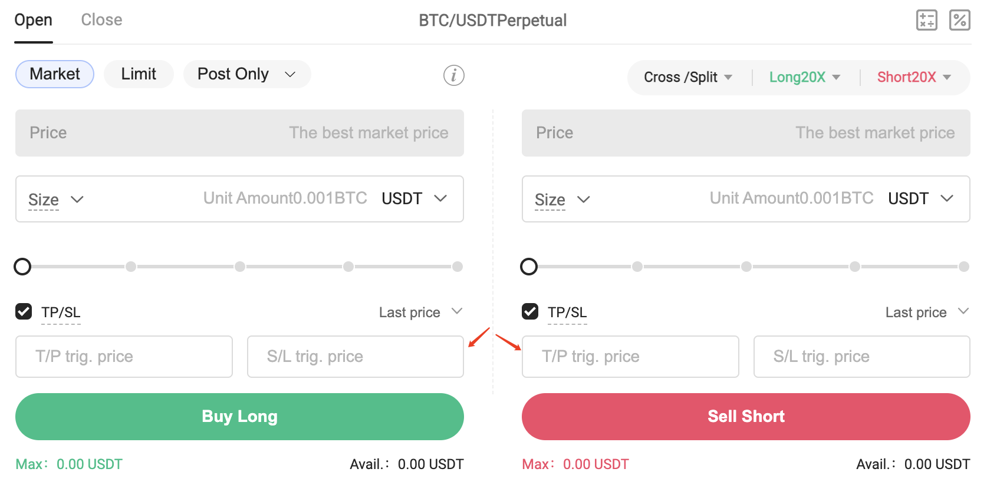Click the long side slider handle
Viewport: 987px width, 492px height.
[x=22, y=267]
